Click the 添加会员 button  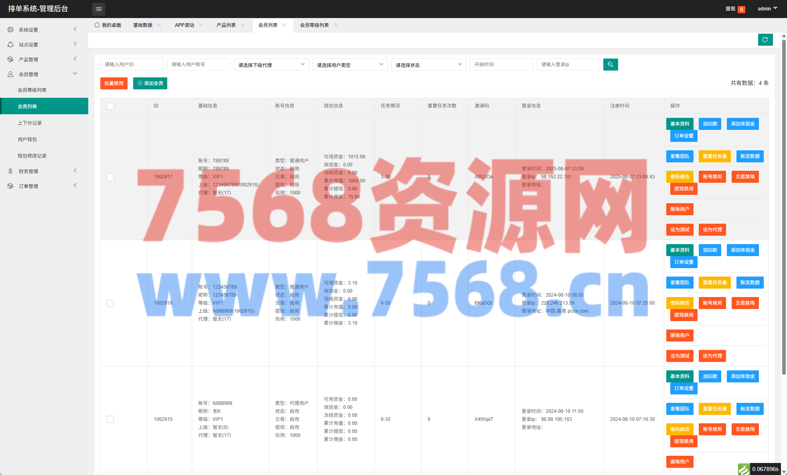pos(150,83)
